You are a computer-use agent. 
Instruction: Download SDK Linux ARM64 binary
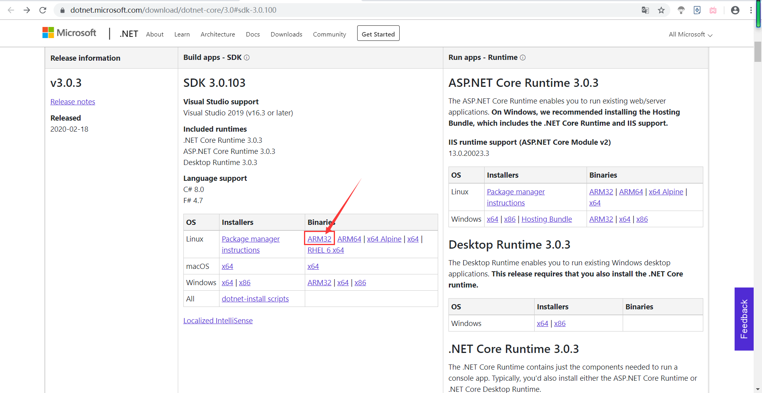click(x=349, y=239)
